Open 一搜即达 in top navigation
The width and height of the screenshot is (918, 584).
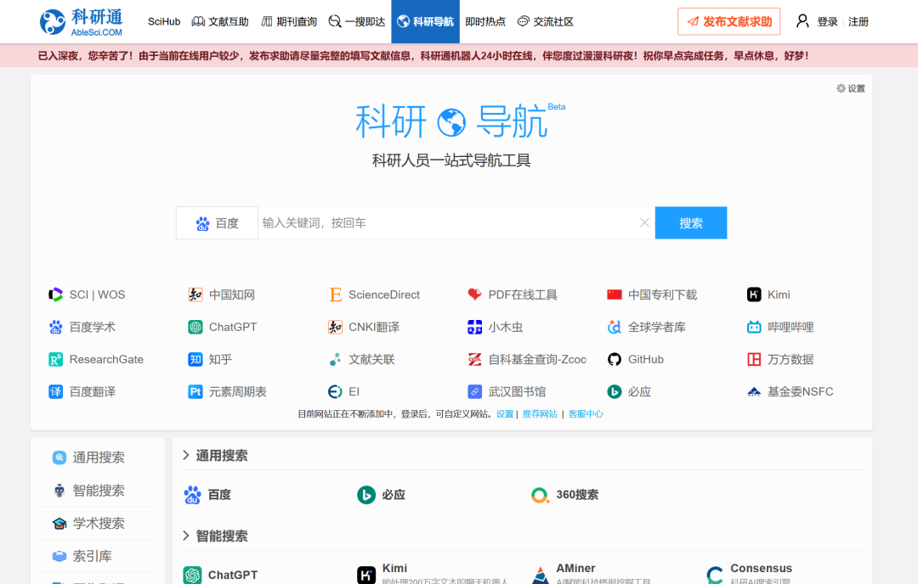point(356,21)
